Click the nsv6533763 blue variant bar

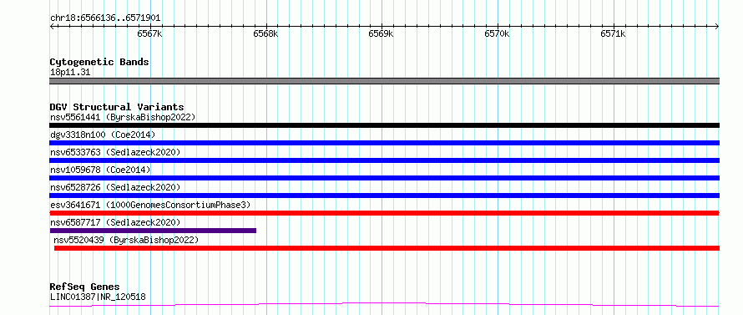(x=384, y=160)
